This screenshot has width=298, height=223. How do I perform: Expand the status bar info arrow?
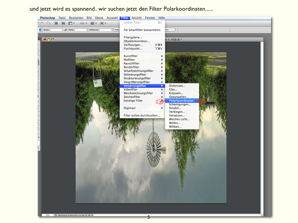[93, 215]
